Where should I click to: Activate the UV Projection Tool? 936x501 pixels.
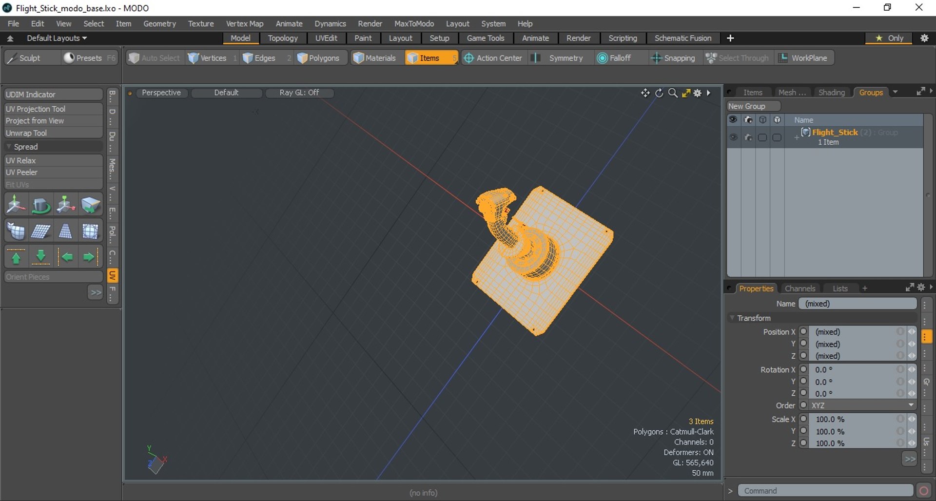pos(54,109)
